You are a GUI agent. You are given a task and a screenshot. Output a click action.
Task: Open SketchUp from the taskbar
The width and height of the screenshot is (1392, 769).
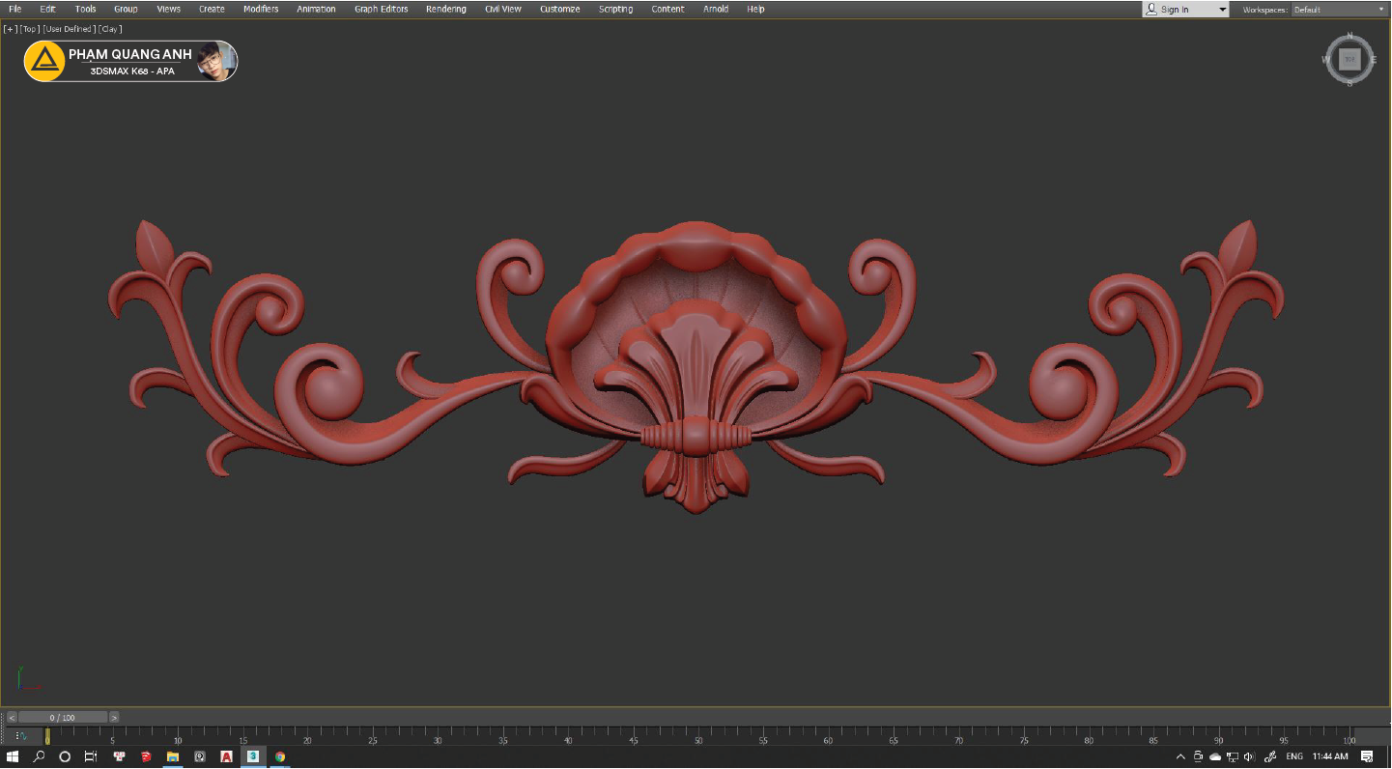pos(146,756)
